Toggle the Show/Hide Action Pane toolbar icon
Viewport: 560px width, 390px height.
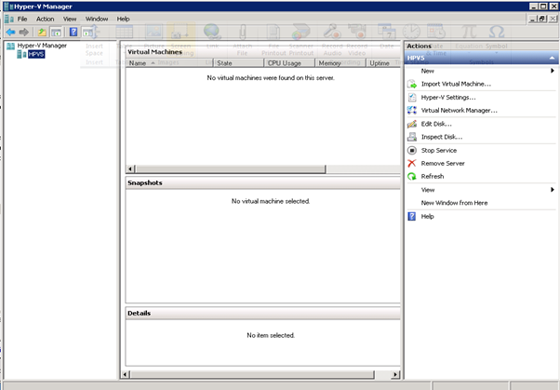[x=87, y=33]
